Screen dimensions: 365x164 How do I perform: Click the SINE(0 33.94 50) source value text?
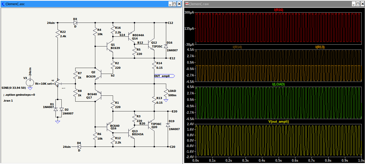[x=14, y=88]
